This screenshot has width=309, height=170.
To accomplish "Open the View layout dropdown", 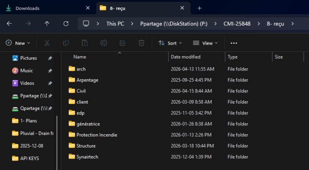I will [205, 43].
